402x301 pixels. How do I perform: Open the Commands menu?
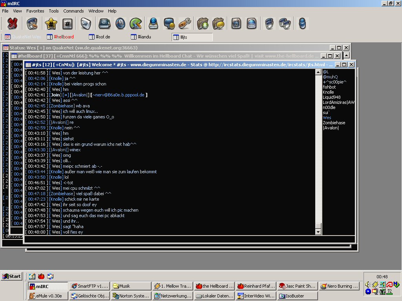73,11
